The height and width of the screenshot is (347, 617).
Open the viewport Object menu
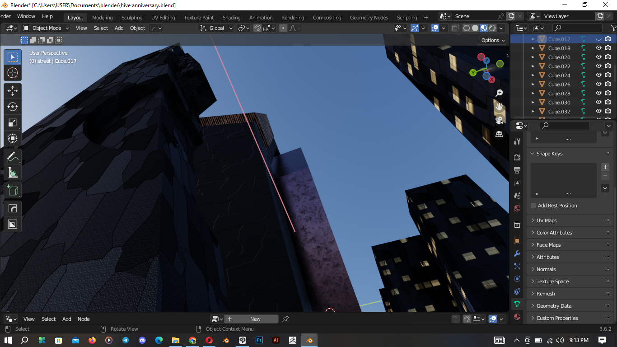[x=137, y=28]
